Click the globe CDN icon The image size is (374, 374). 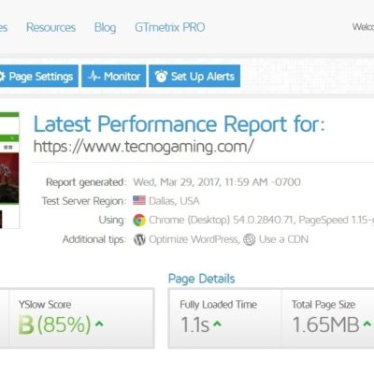click(x=250, y=239)
